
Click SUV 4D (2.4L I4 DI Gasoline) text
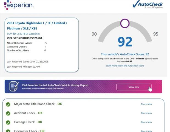point(23,34)
